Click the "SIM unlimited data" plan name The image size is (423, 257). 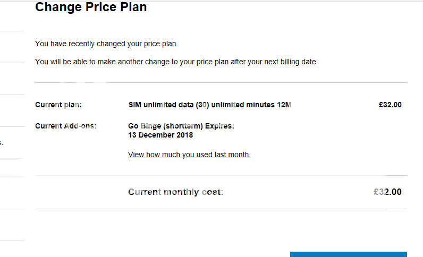click(x=160, y=105)
